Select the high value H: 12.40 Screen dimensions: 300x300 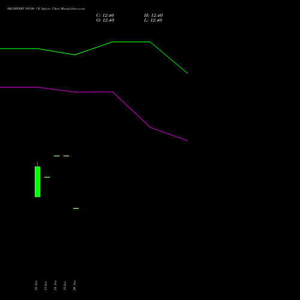click(154, 16)
